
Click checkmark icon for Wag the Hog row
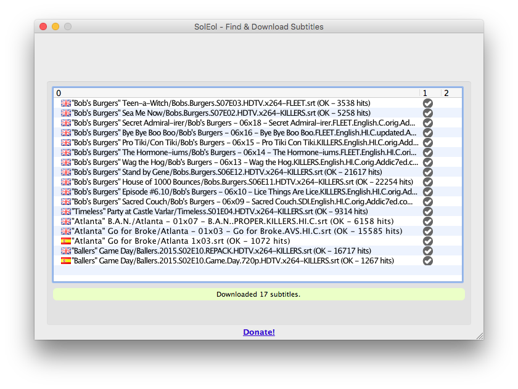click(x=428, y=162)
